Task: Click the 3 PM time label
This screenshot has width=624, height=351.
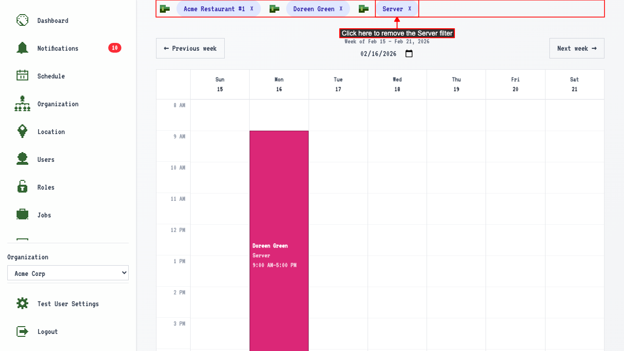Action: [179, 324]
